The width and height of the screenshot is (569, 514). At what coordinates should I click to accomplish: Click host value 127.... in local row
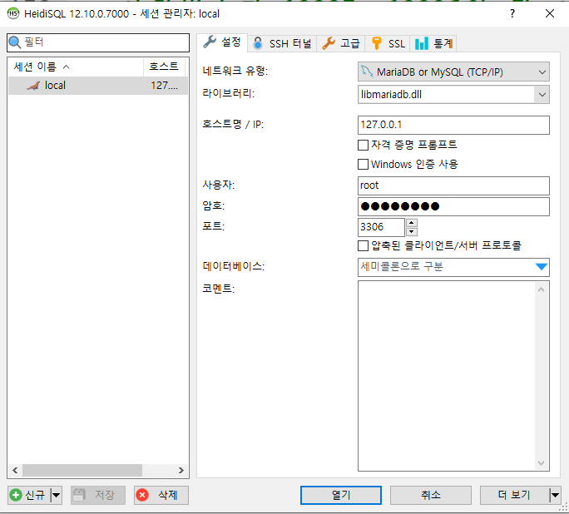[x=165, y=86]
